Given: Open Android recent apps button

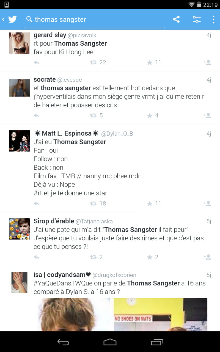Looking at the screenshot, I should point(157,342).
